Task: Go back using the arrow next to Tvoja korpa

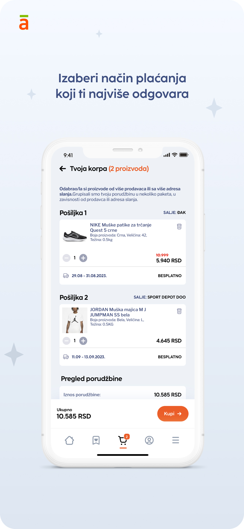Action: coord(63,169)
